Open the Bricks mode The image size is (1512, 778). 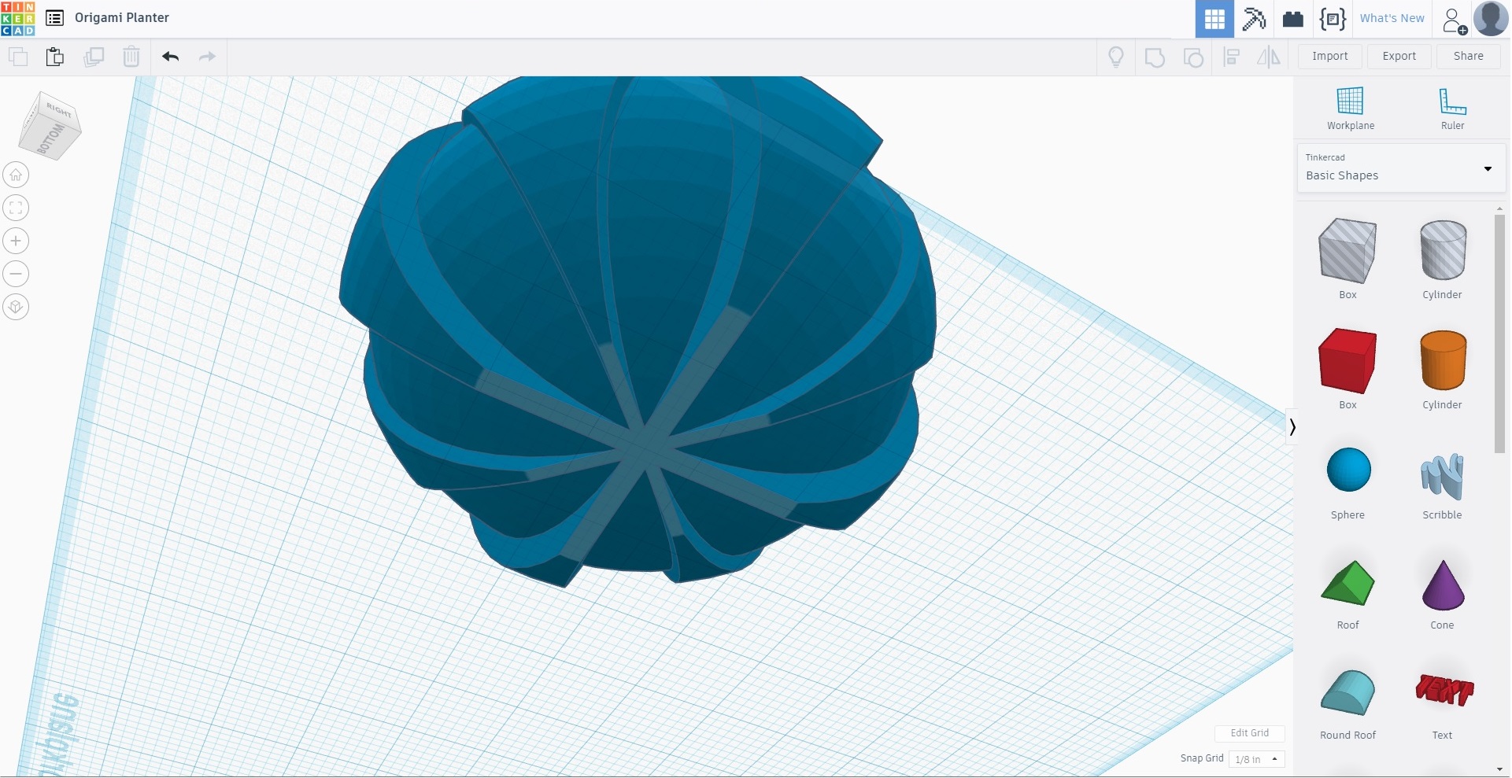[1292, 19]
